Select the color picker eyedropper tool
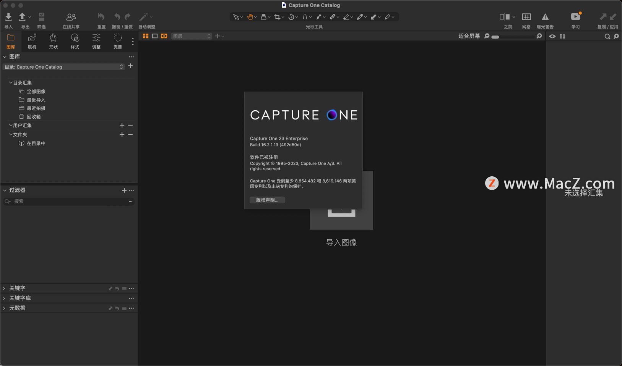Viewport: 622px width, 366px height. pos(360,17)
